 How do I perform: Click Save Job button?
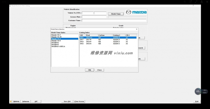pyautogui.click(x=67, y=101)
